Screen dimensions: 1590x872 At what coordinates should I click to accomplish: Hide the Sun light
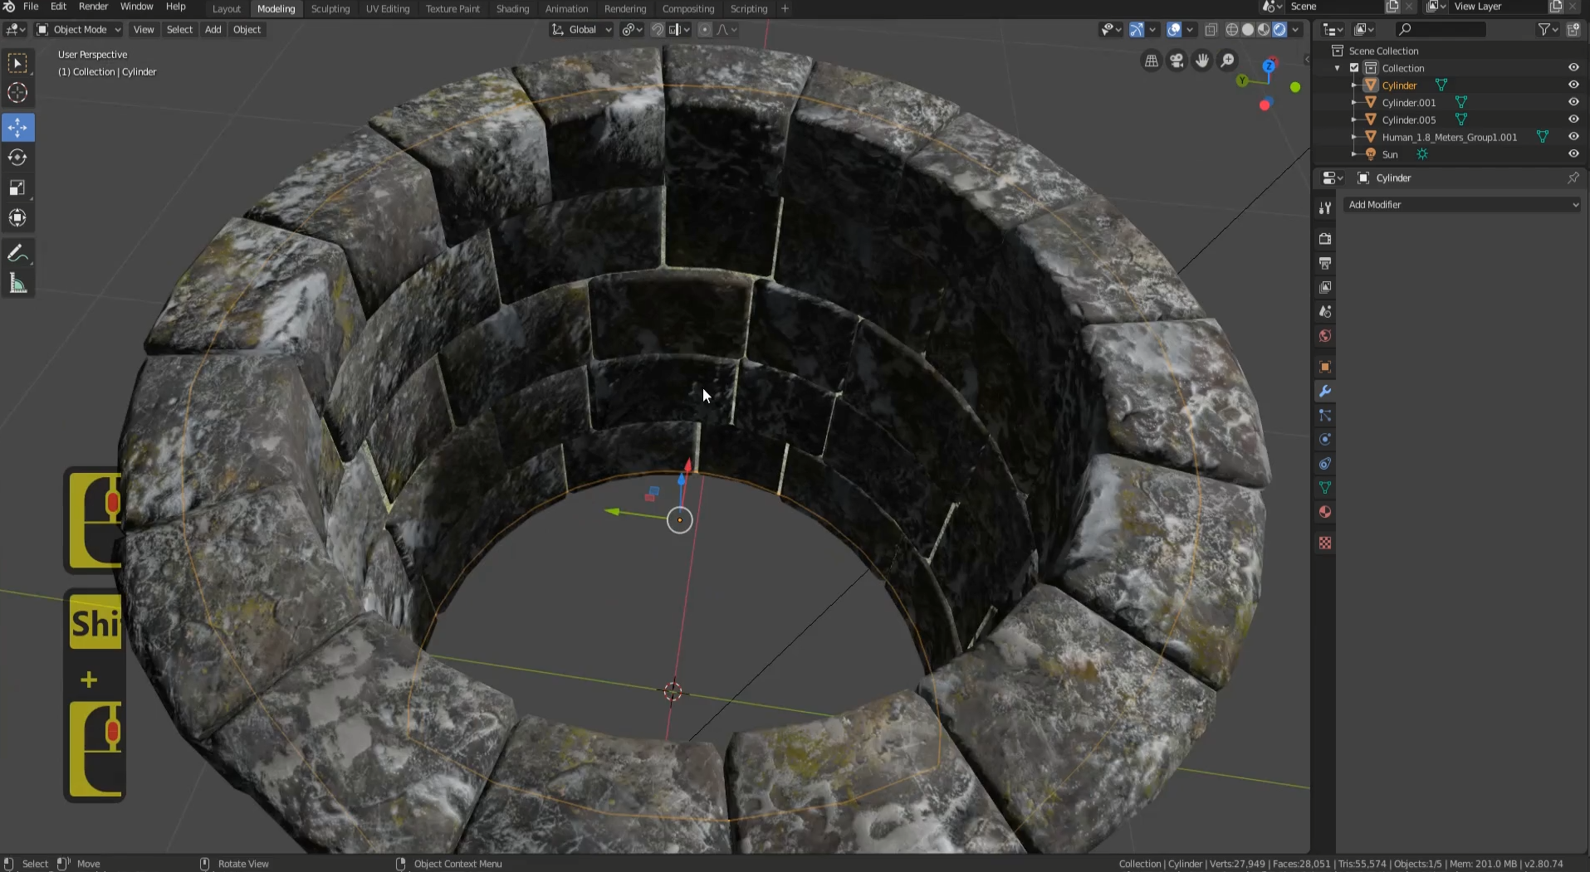(1573, 154)
